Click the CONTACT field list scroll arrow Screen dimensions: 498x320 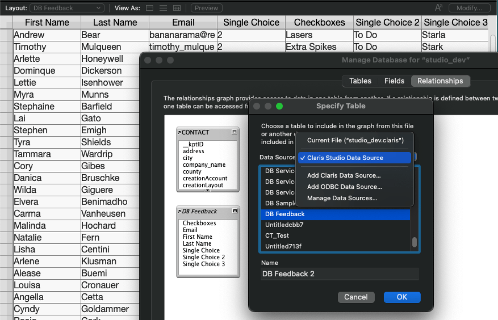208,190
